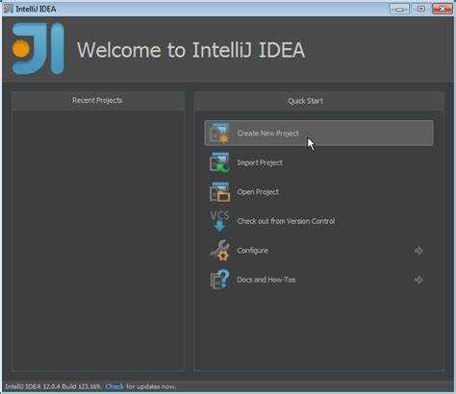Click the VCS checkout arrow icon
Screen dimensions: 456x394
point(219,221)
